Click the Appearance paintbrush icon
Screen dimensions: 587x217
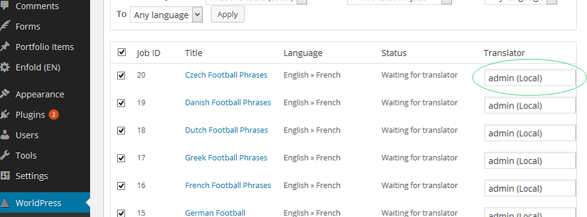(x=4, y=94)
